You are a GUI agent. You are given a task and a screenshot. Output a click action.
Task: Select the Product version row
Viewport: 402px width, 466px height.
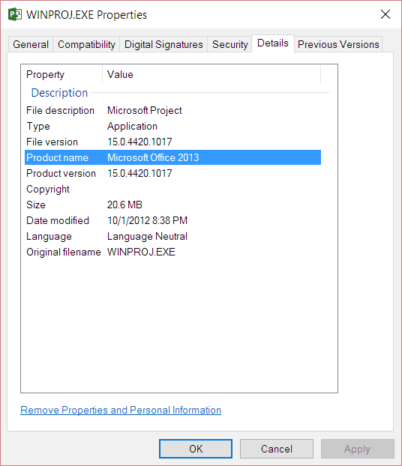[173, 173]
